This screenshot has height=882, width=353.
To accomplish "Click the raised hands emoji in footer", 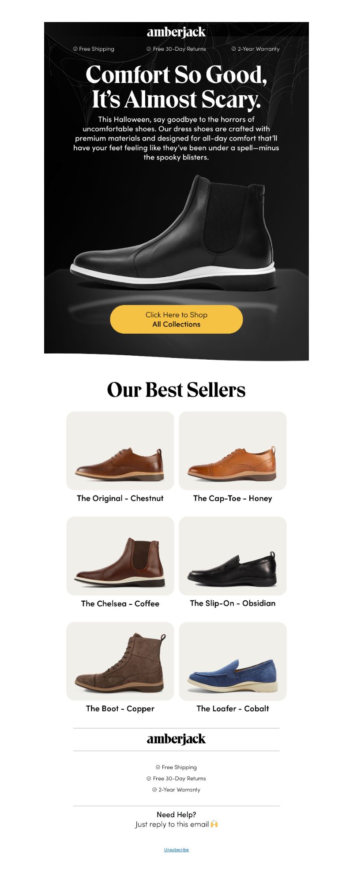I will click(x=214, y=824).
